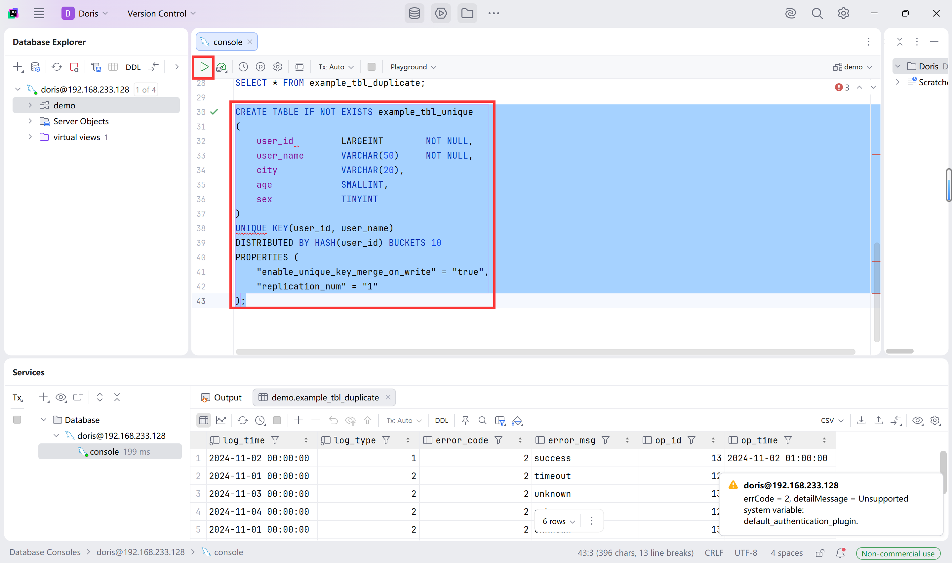Open the Playground mode dropdown
952x563 pixels.
click(413, 67)
